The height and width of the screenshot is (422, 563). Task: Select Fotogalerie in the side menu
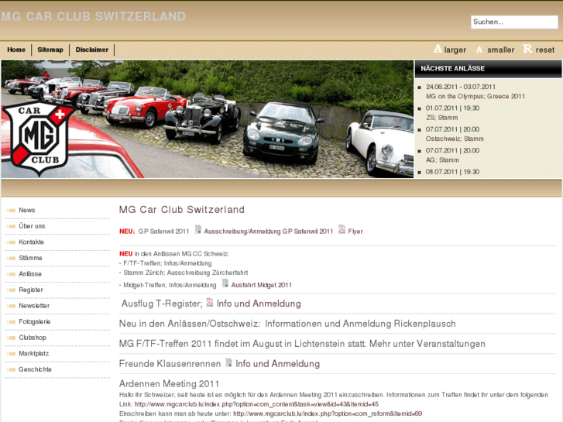tap(35, 321)
